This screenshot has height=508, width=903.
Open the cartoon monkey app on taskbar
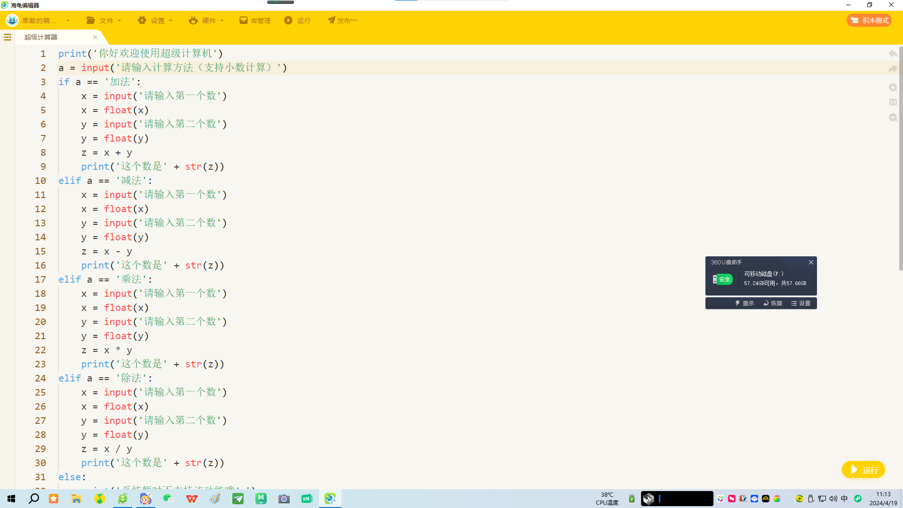[146, 499]
